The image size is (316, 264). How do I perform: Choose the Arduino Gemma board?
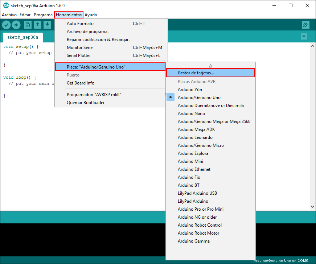tap(211, 241)
